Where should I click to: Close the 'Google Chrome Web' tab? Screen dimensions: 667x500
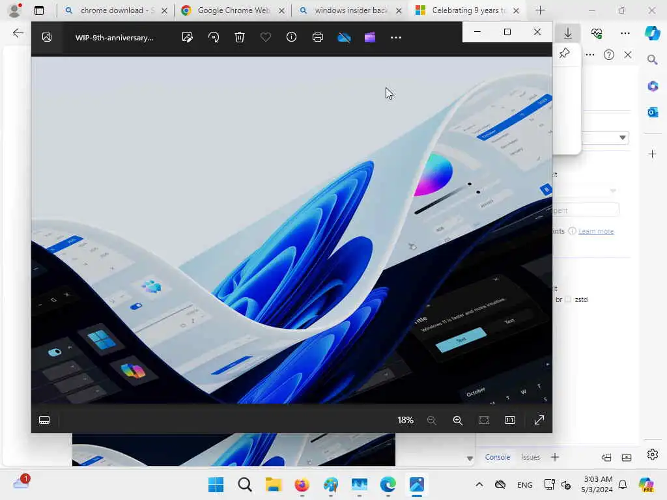click(x=281, y=11)
